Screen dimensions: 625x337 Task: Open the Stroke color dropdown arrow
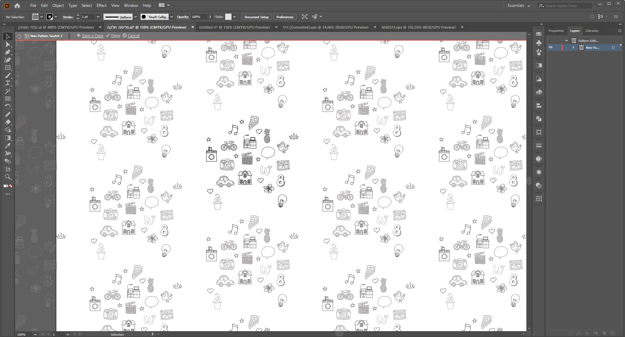pyautogui.click(x=56, y=17)
